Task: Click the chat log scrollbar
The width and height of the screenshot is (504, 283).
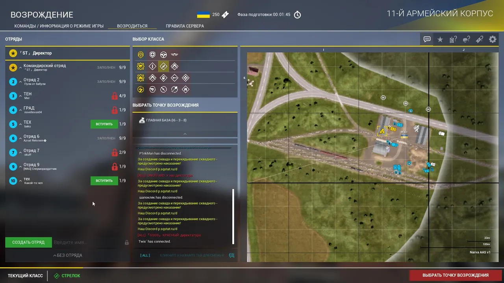Action: 233,216
